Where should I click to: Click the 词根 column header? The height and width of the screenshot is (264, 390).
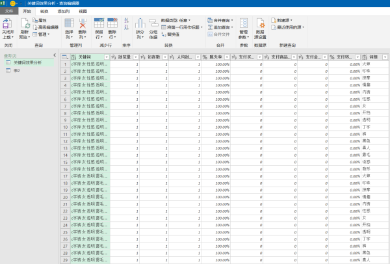[x=374, y=57]
